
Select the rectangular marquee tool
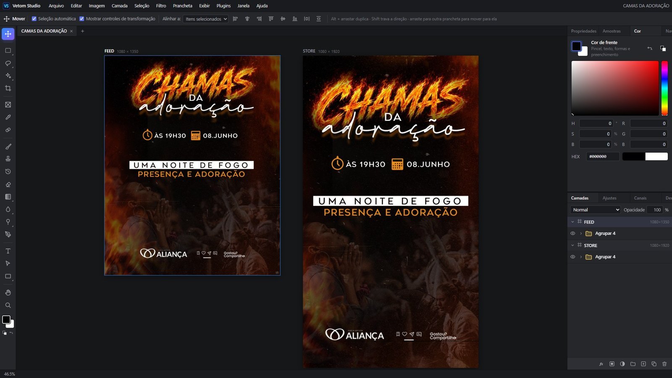pos(8,50)
